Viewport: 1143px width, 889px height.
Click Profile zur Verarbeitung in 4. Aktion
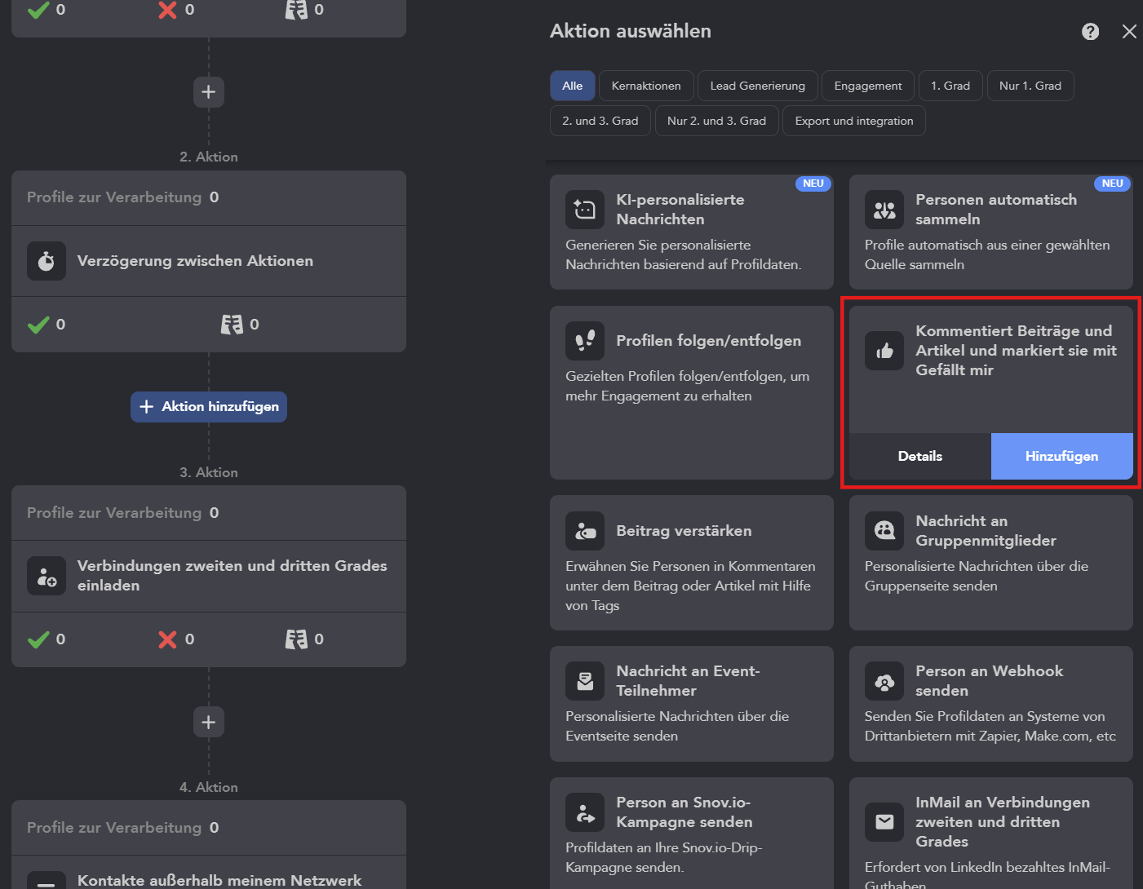122,828
